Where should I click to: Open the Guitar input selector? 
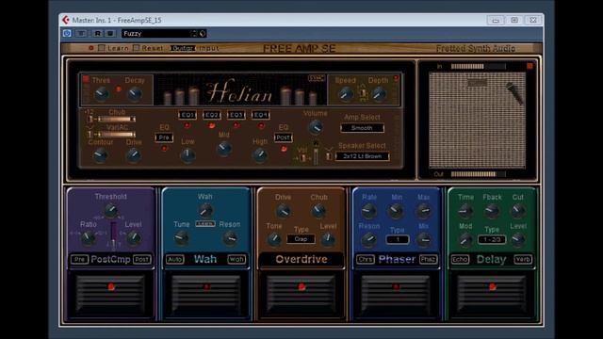(x=182, y=48)
